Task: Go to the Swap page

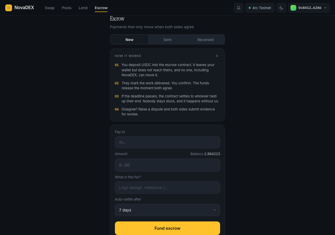Action: pyautogui.click(x=49, y=8)
